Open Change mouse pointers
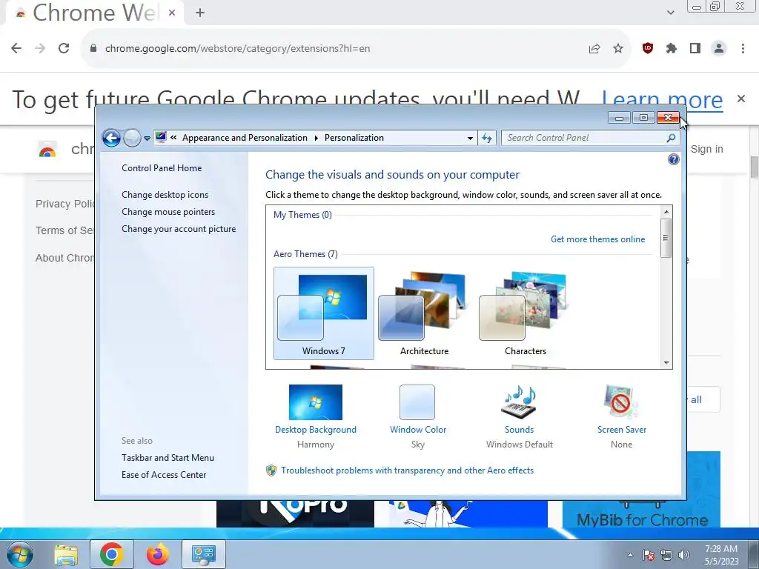759x569 pixels. pyautogui.click(x=168, y=211)
